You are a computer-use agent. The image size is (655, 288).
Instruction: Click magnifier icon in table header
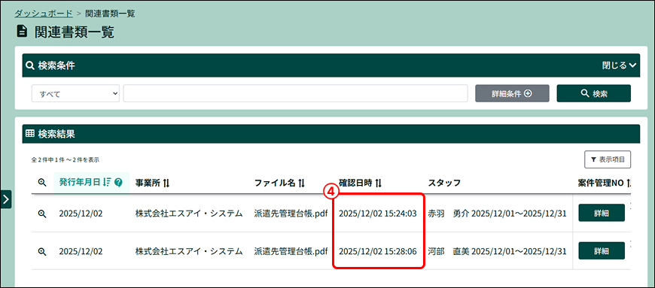(41, 183)
